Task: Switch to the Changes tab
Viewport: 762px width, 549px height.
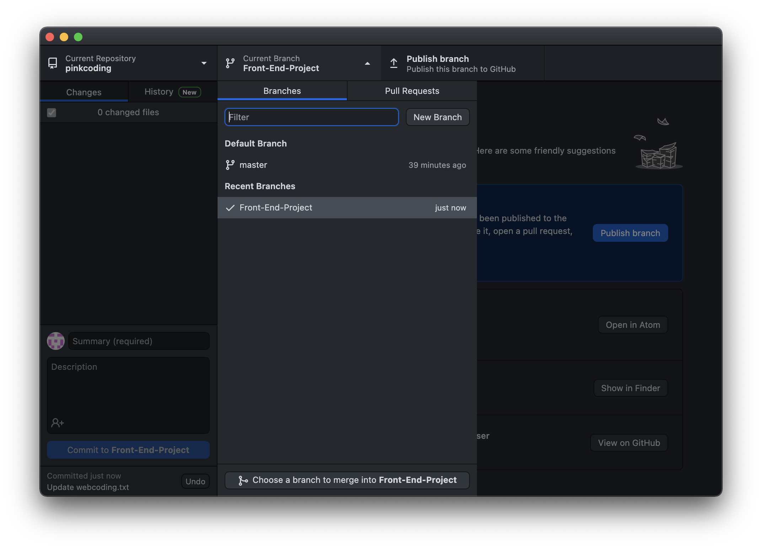Action: 84,92
